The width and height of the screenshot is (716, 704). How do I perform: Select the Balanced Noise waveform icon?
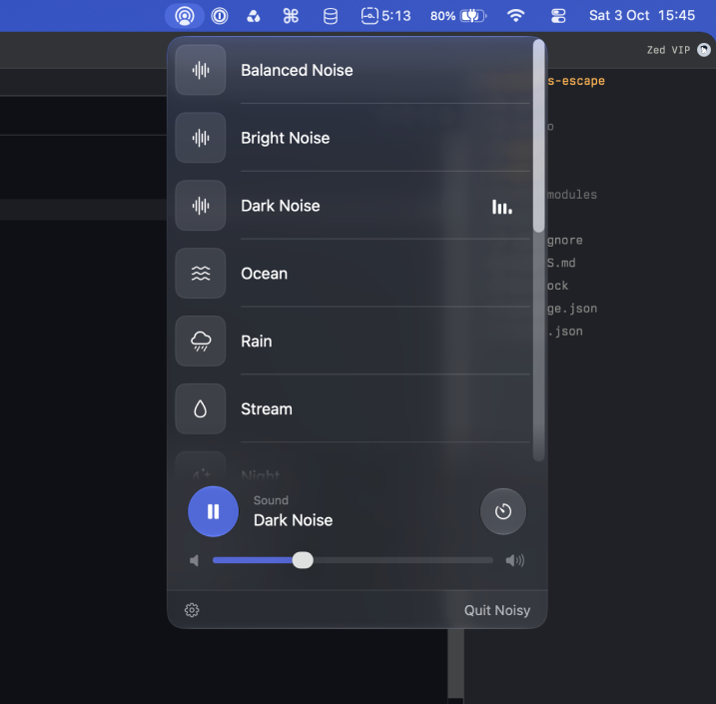[201, 70]
